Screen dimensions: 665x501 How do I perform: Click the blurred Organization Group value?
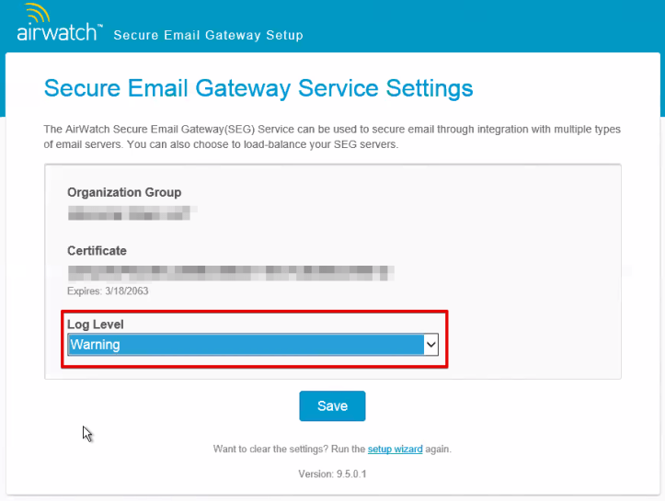point(130,215)
